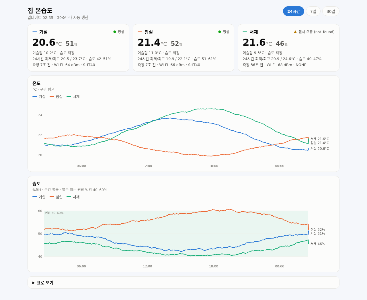Click the 이슬점 10.2°C line on 거실 card

pyautogui.click(x=53, y=53)
